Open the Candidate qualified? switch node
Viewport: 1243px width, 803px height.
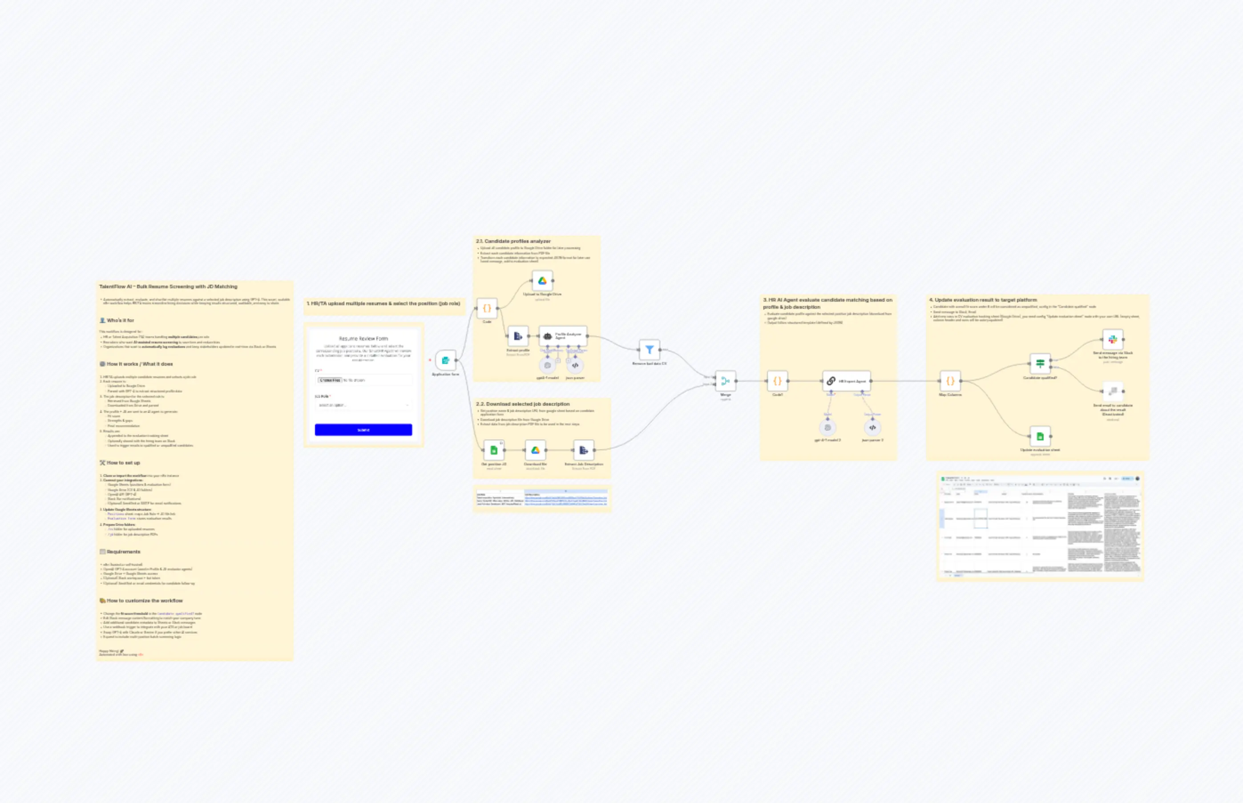pos(1040,365)
